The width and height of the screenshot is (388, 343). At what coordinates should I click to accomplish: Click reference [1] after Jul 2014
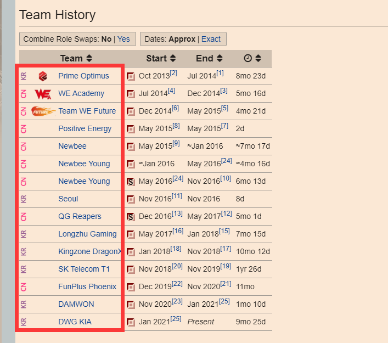click(x=220, y=73)
